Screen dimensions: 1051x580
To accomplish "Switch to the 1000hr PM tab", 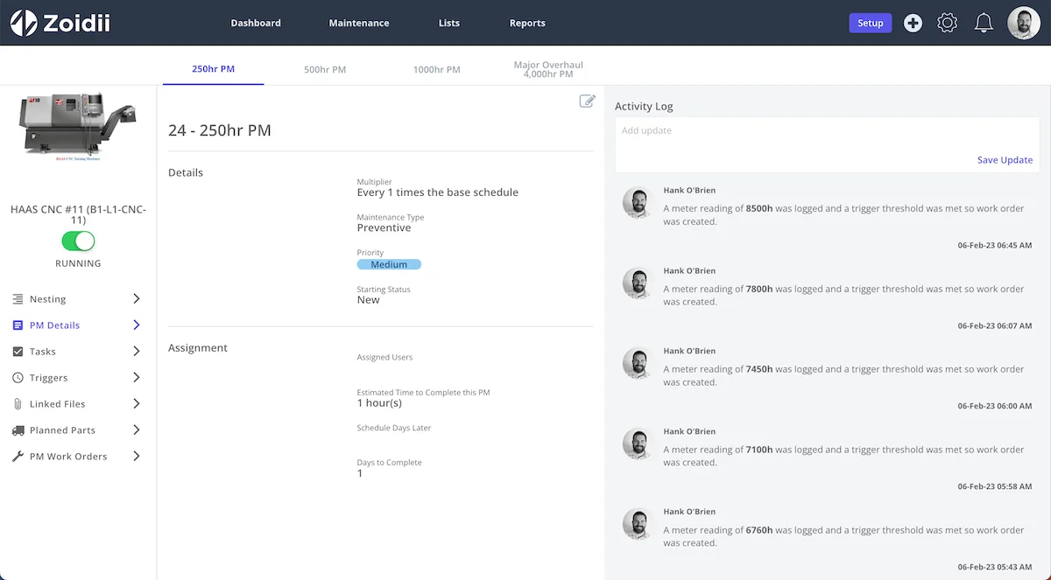I will point(437,70).
